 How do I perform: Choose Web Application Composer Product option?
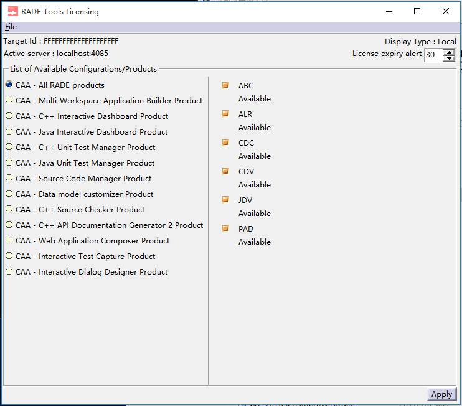tap(9, 240)
